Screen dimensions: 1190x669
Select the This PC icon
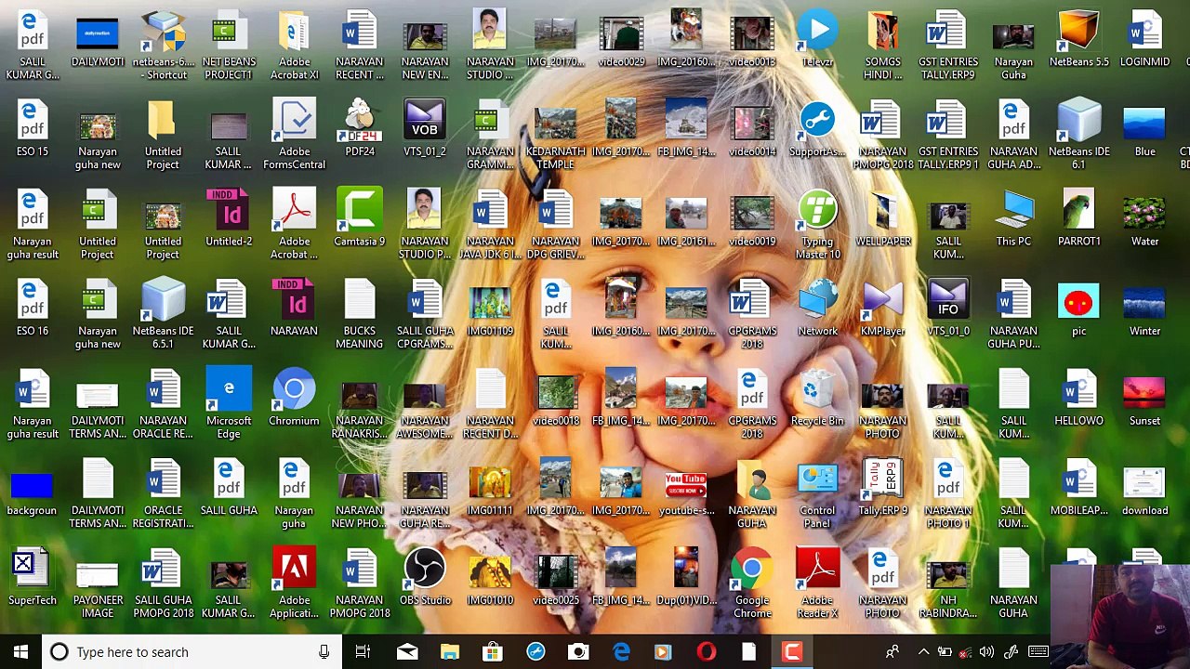tap(1013, 217)
